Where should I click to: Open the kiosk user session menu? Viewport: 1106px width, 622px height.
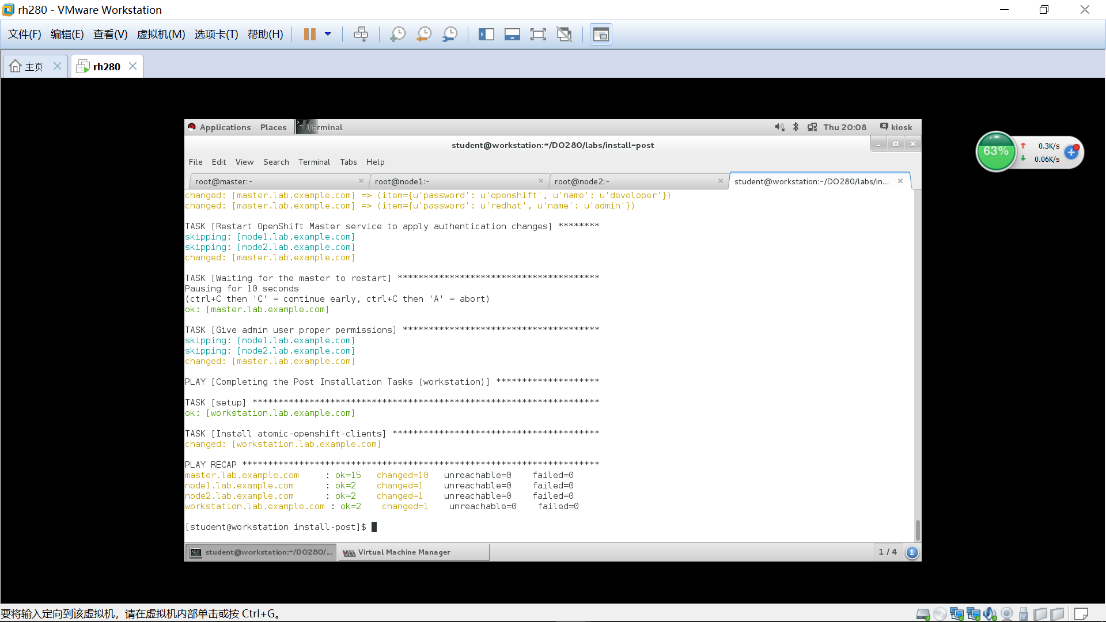coord(896,127)
